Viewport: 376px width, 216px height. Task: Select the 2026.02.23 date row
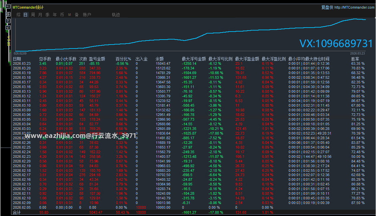pyautogui.click(x=22, y=157)
